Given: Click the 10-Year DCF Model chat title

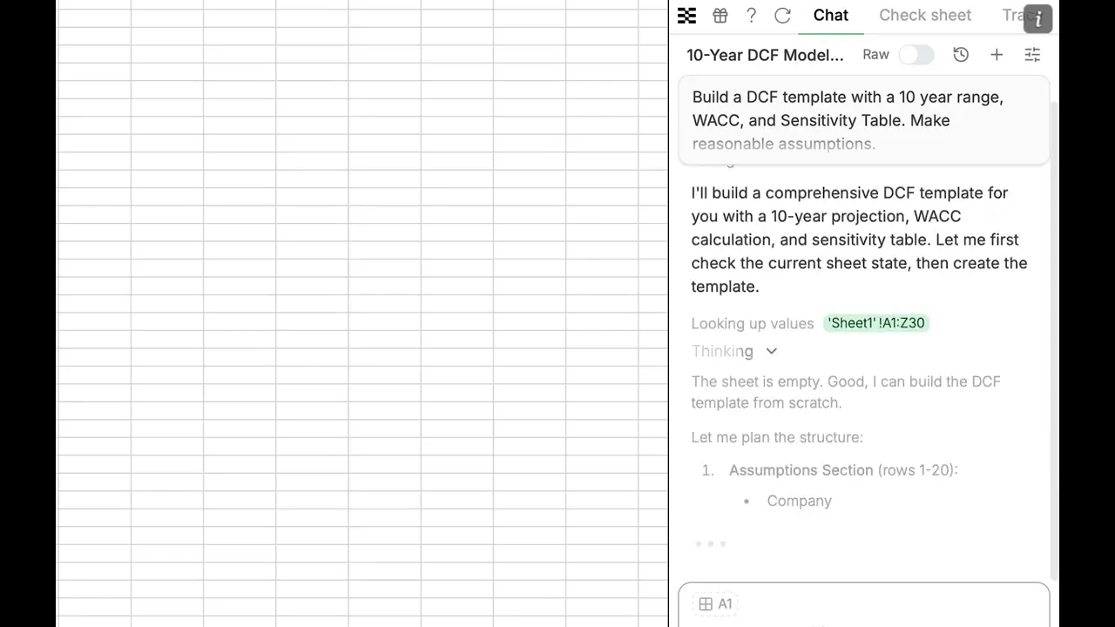Looking at the screenshot, I should pyautogui.click(x=765, y=55).
